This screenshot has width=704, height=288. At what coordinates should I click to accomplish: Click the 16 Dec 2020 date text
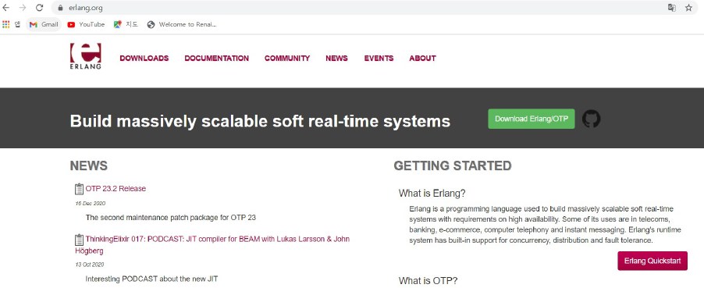click(91, 204)
